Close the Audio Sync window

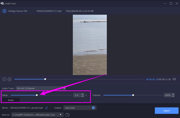tap(177, 4)
